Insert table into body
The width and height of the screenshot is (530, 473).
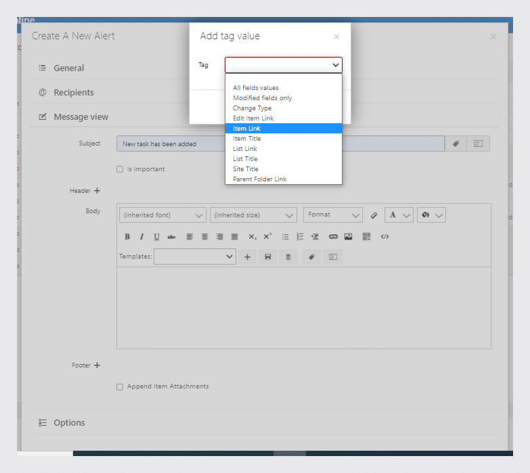click(366, 237)
